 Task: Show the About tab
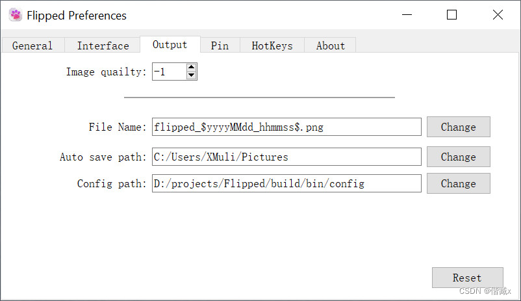pyautogui.click(x=330, y=46)
